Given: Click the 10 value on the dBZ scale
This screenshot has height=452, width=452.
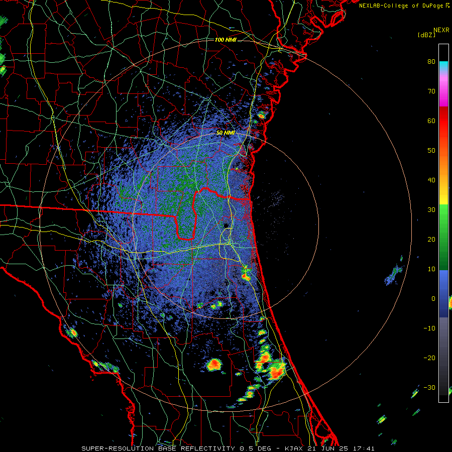Looking at the screenshot, I should click(x=431, y=269).
